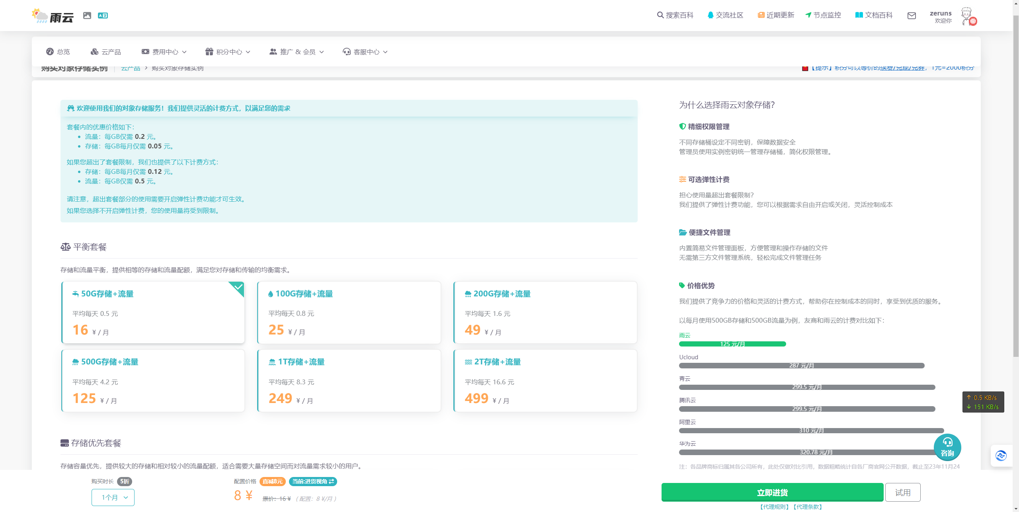1019x512 pixels.
Task: Click the 云产品 breadcrumb link
Action: 131,68
